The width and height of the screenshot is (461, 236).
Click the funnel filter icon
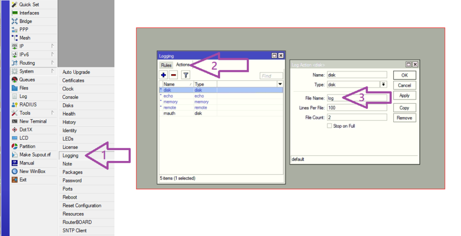point(185,75)
